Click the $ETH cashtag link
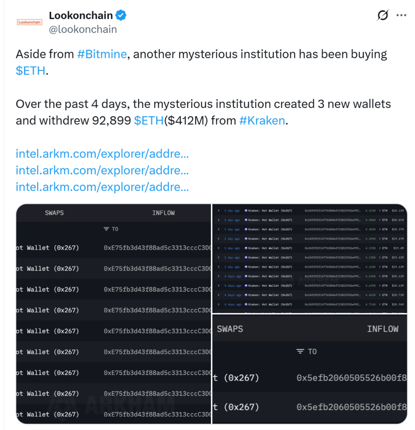415x430 pixels. 30,71
